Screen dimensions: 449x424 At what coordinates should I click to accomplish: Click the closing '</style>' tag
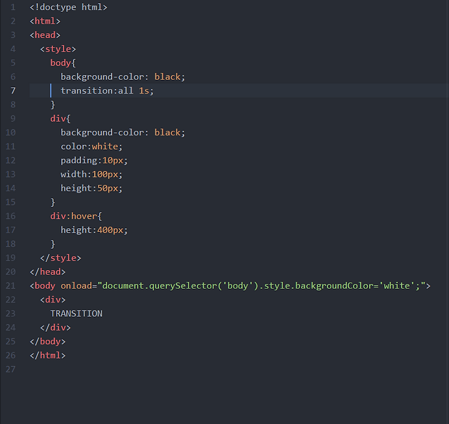click(x=60, y=258)
